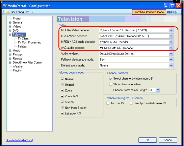Click the MediaPortal title bar app icon
The image size is (184, 146).
(x=5, y=6)
